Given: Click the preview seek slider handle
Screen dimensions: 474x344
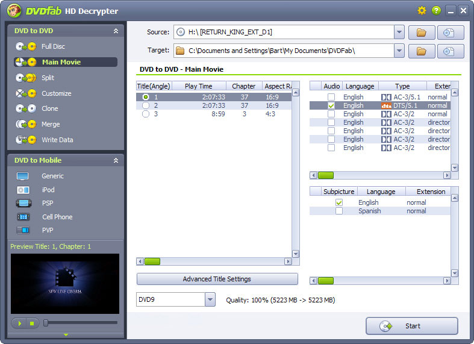Looking at the screenshot, I should pos(46,323).
